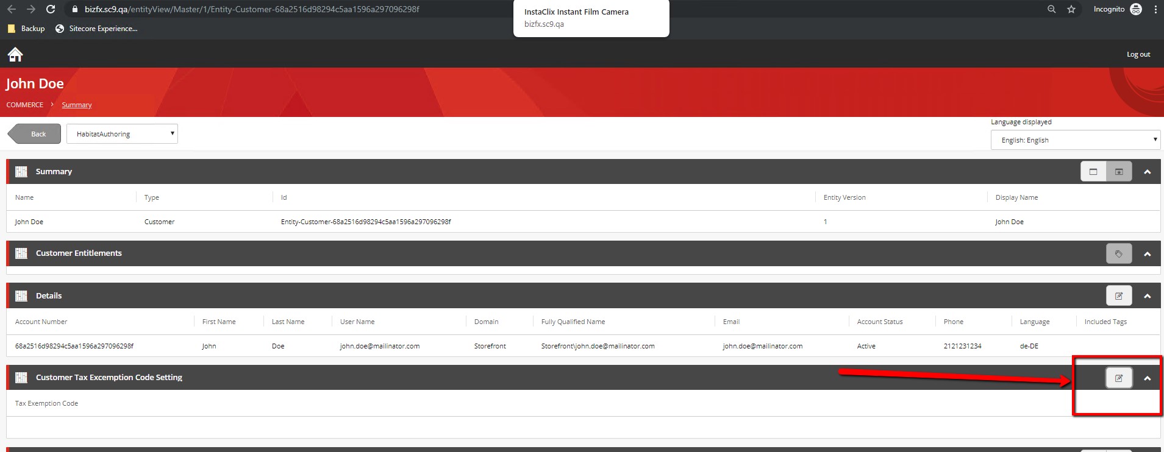Click the Entity-Customer Id value

coord(366,222)
